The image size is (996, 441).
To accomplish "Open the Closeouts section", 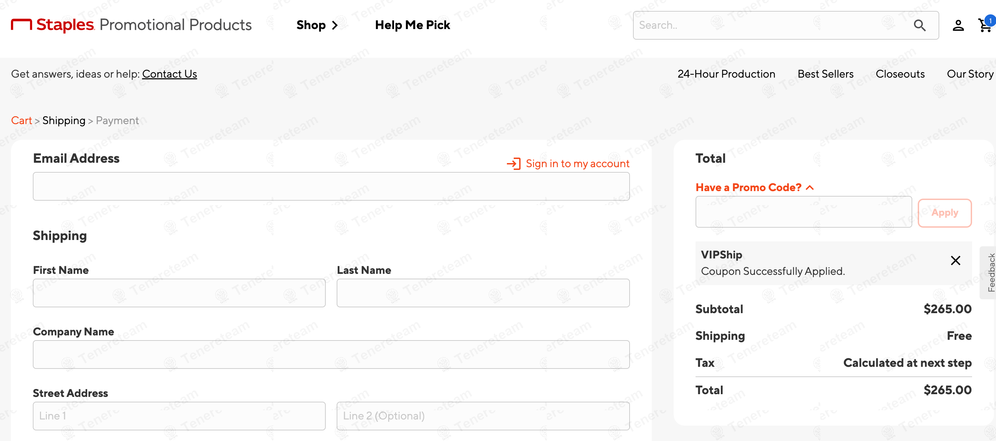I will coord(900,74).
